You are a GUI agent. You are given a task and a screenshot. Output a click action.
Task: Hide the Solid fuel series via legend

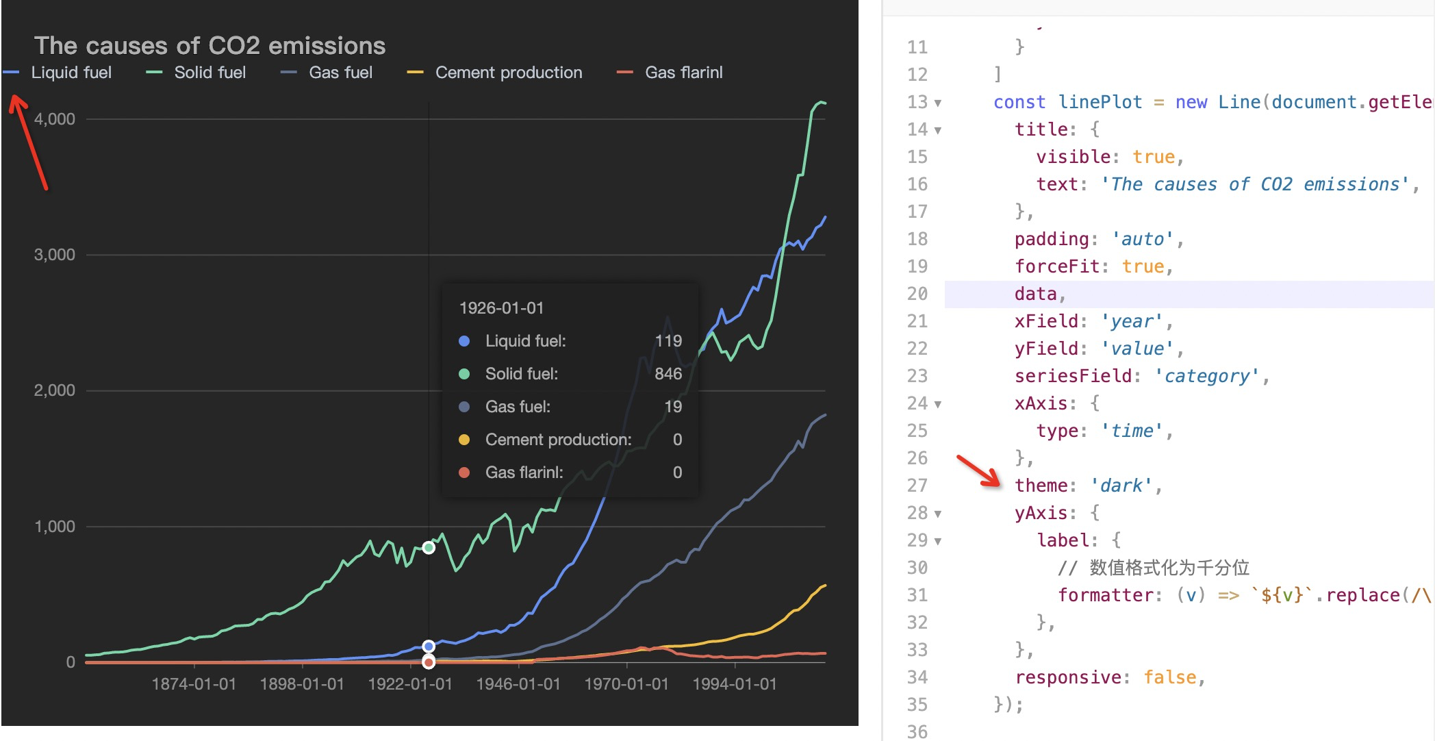point(210,72)
